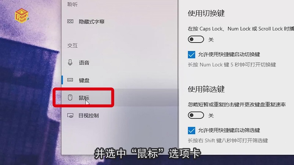Turn on the 使用筛选键 toggle switch
294x165 pixels.
[x=196, y=115]
